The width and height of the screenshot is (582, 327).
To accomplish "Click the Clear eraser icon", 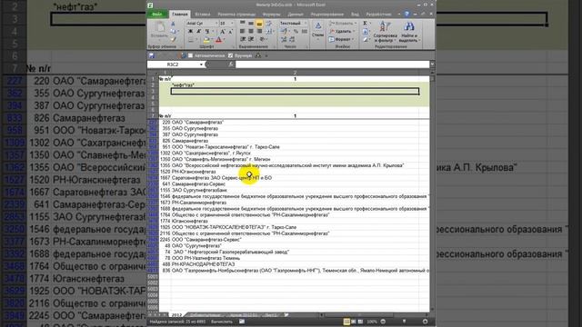I will point(366,39).
